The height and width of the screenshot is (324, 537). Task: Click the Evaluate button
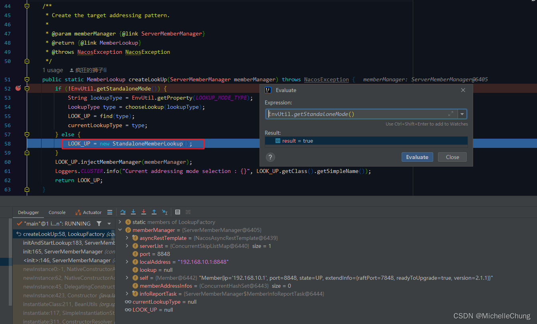click(417, 157)
